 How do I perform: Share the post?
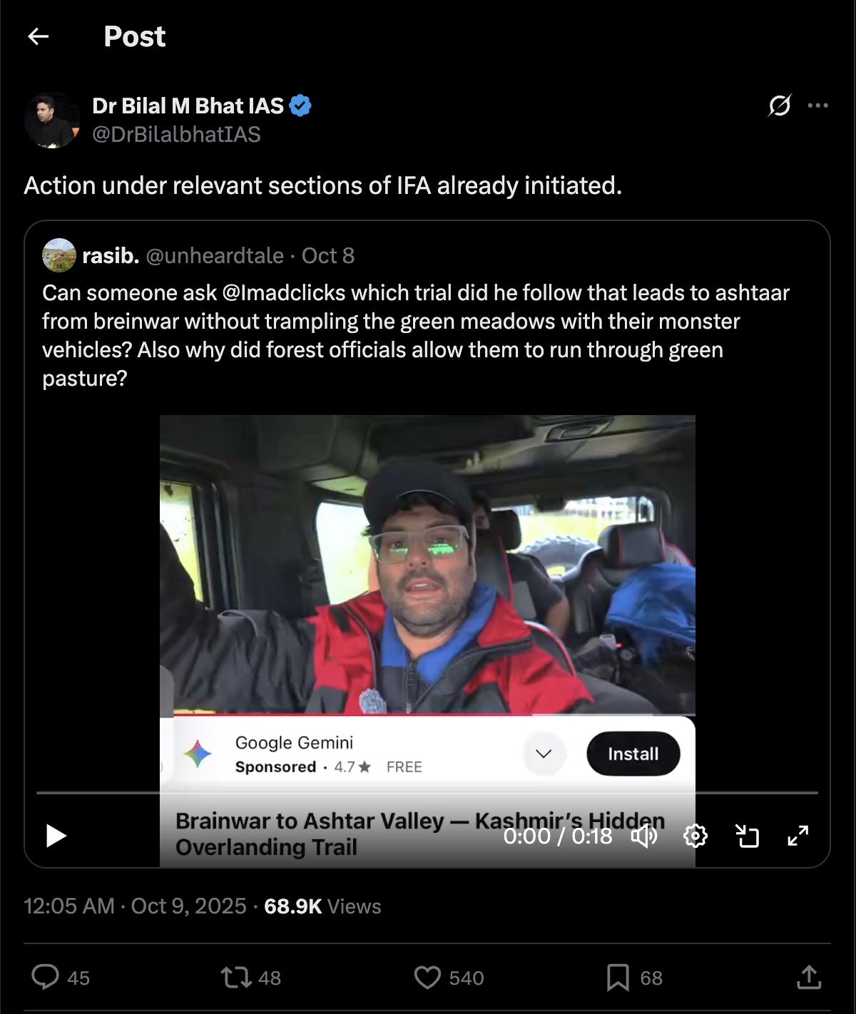coord(809,977)
